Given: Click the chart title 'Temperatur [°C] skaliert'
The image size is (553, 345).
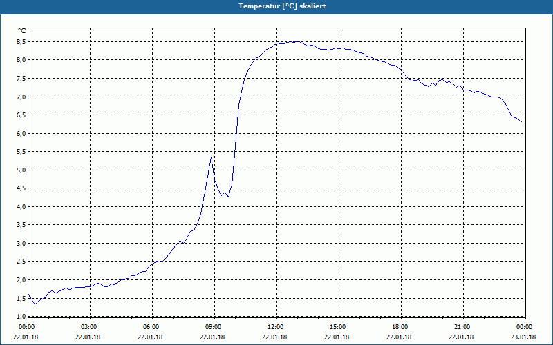Looking at the screenshot, I should (x=282, y=6).
